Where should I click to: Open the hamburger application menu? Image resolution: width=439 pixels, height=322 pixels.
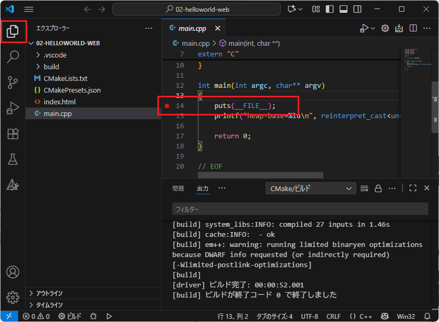(29, 9)
